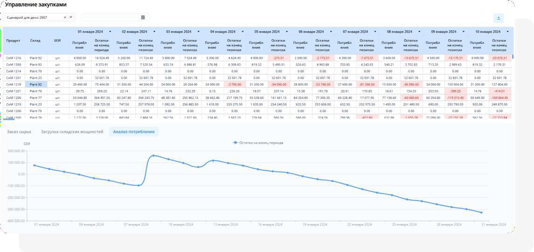Viewport: 534px width, 252px height.
Task: Click the red -275.51 cell
Action: 278,58
